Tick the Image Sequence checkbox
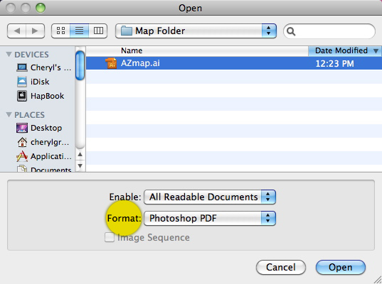The height and width of the screenshot is (284, 382). pyautogui.click(x=110, y=237)
